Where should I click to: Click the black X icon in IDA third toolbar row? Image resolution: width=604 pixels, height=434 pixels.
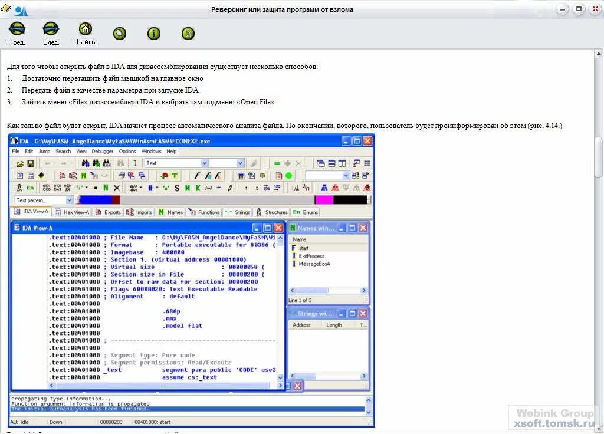point(116,188)
